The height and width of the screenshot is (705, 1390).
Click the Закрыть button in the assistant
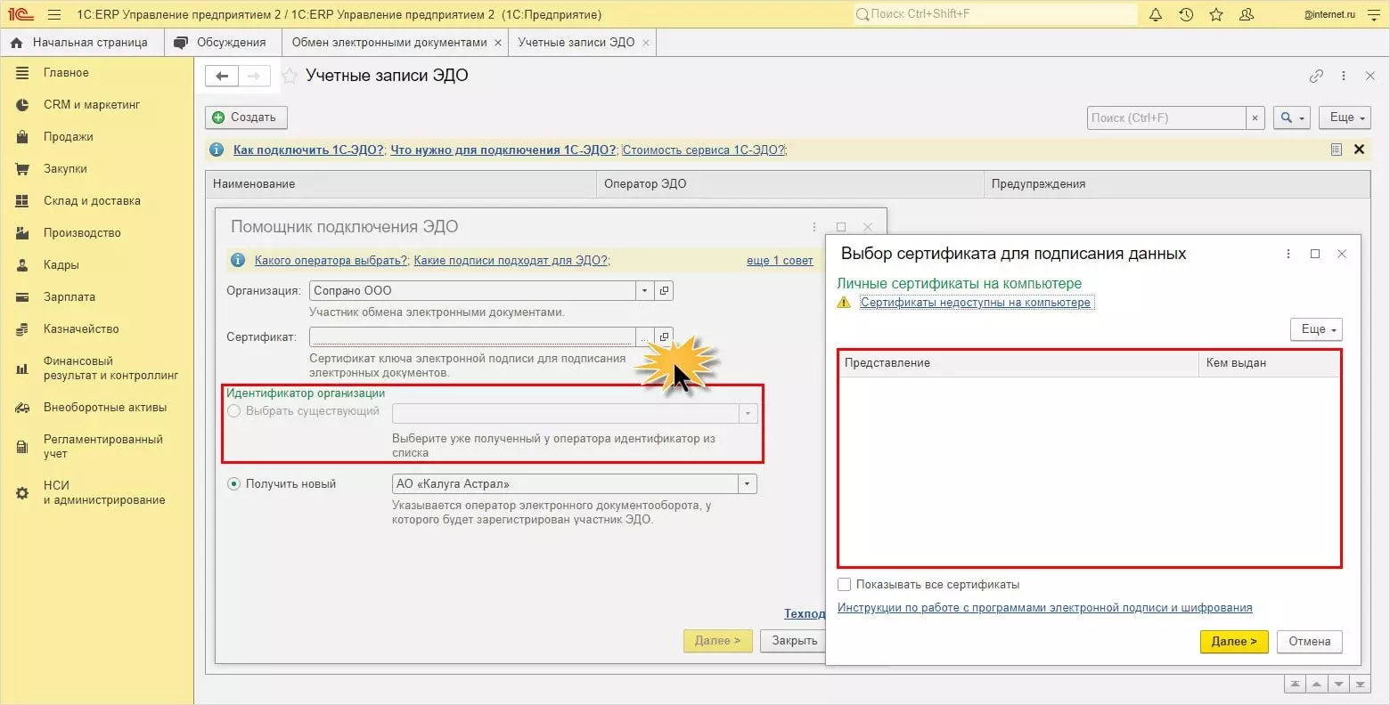pyautogui.click(x=793, y=641)
